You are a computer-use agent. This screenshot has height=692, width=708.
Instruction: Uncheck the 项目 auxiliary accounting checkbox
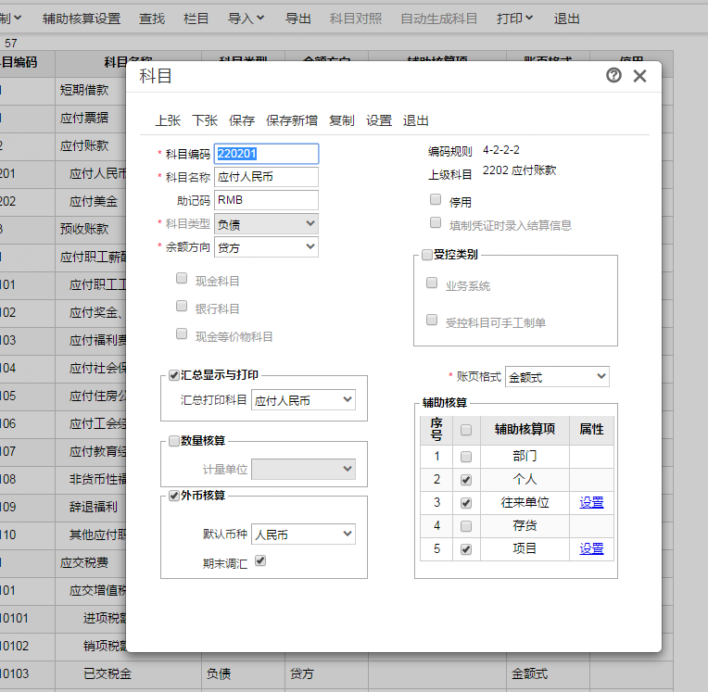click(466, 549)
